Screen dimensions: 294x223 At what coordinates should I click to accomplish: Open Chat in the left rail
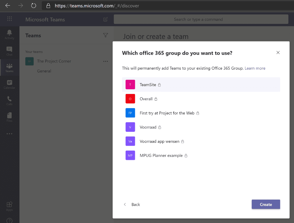point(9,51)
